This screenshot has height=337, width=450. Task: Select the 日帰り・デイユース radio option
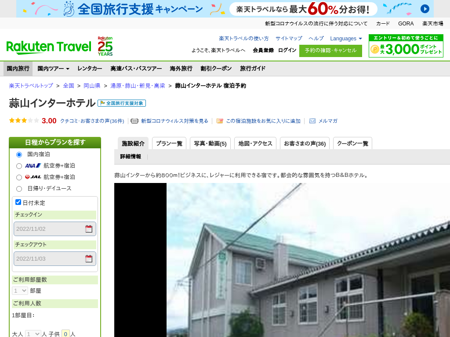19,189
